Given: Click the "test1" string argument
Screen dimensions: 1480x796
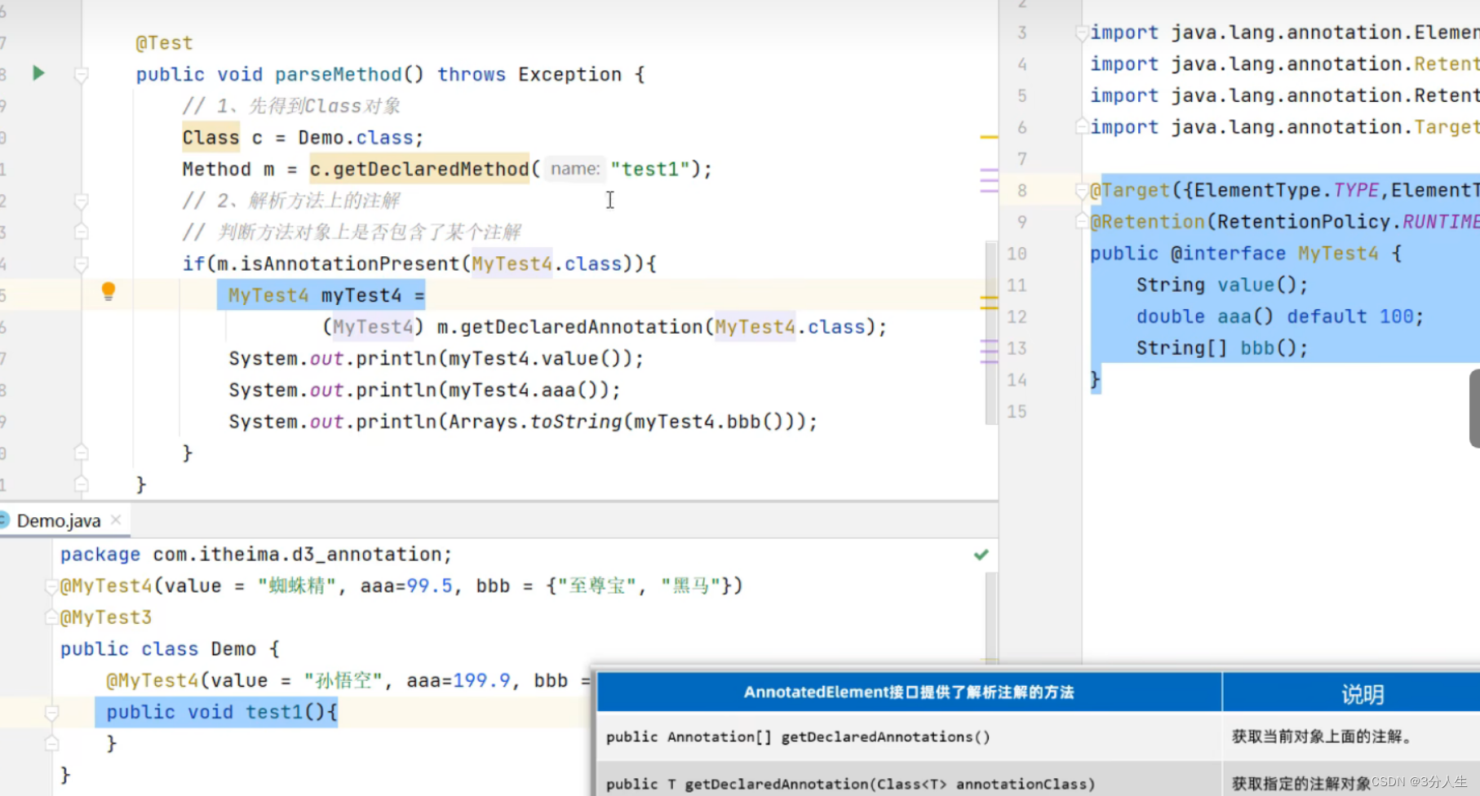Looking at the screenshot, I should (x=650, y=169).
